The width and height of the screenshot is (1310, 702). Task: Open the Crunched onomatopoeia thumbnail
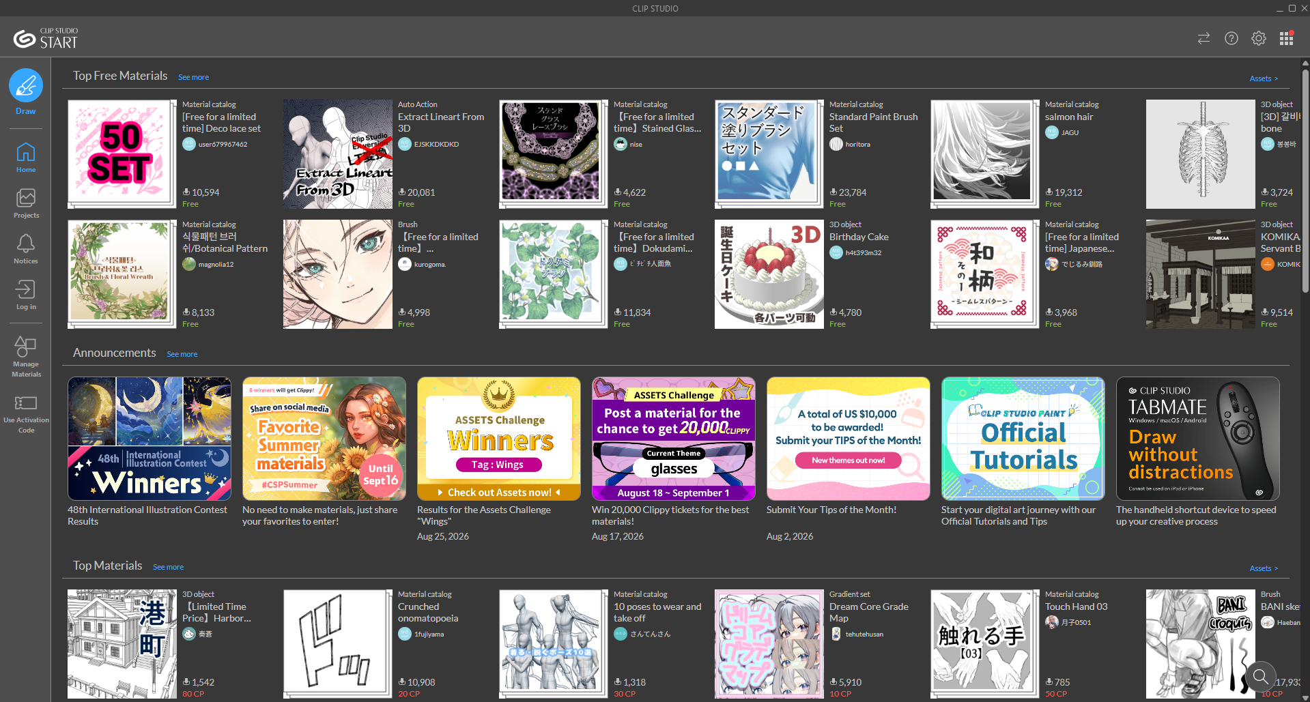point(338,644)
